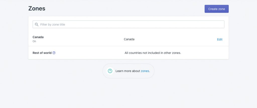Screen dimensions: 257x108
Task: Click the help icon beside Rest of world
Action: [x=54, y=53]
